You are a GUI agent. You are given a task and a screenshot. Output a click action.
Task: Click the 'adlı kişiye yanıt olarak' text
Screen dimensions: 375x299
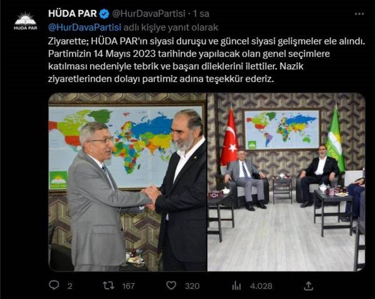(171, 27)
